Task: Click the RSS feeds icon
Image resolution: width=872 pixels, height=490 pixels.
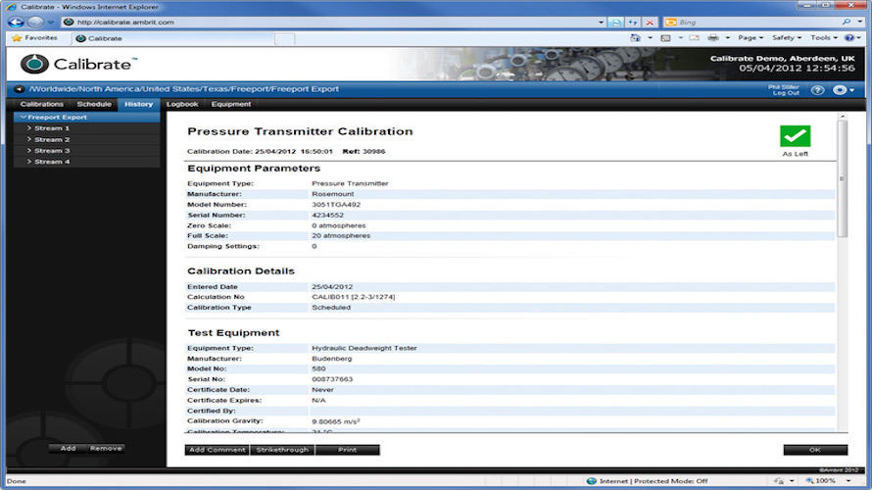Action: [x=665, y=38]
